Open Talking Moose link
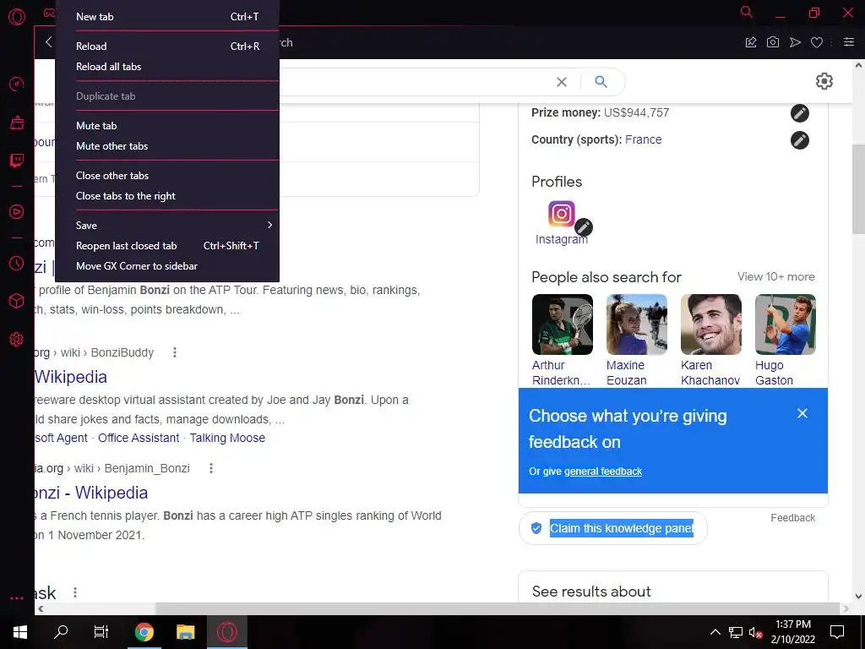865x649 pixels. tap(227, 438)
